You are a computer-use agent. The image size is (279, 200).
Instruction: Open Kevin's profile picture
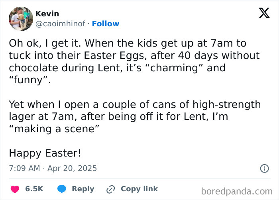point(21,19)
